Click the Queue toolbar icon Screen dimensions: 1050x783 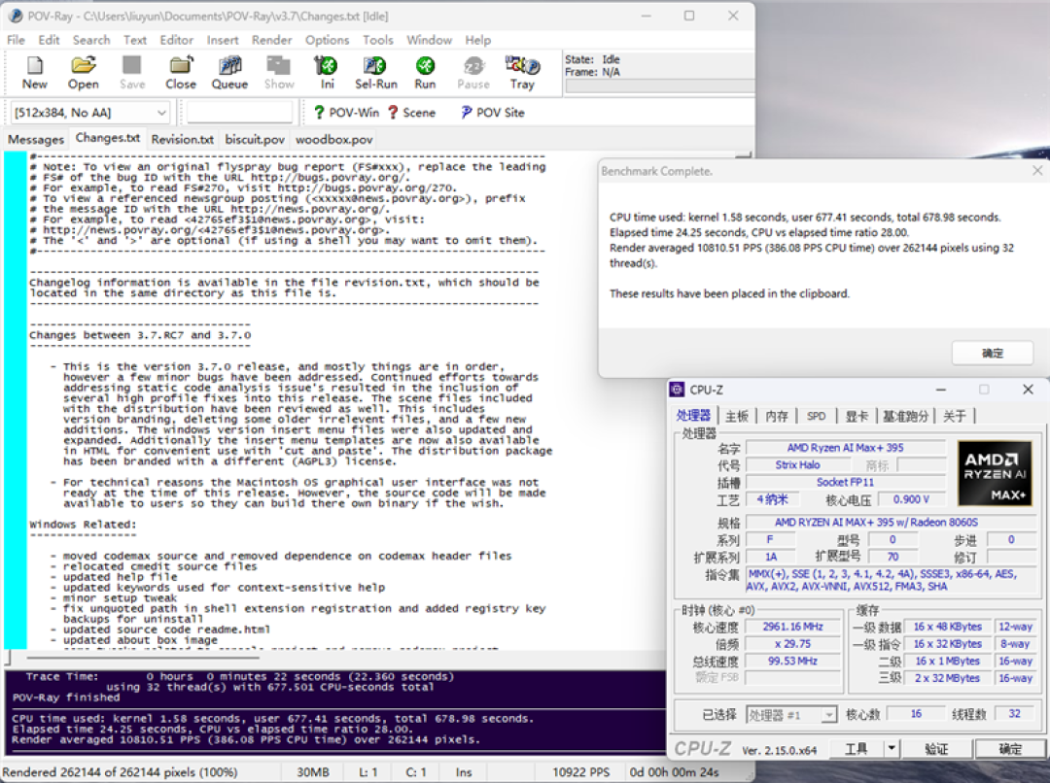(x=229, y=73)
